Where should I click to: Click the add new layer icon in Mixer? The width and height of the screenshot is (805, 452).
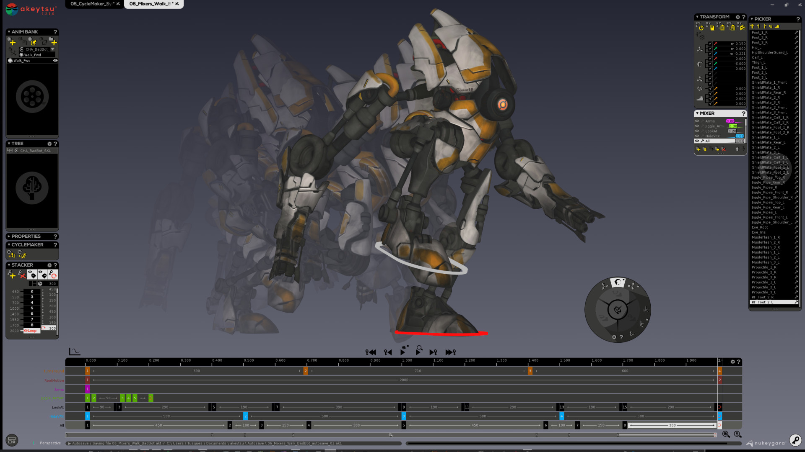coord(698,149)
